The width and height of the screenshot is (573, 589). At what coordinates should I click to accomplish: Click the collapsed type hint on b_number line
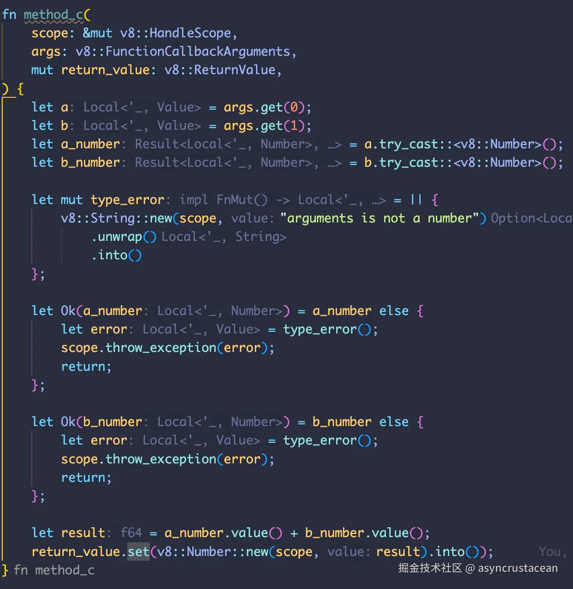334,163
